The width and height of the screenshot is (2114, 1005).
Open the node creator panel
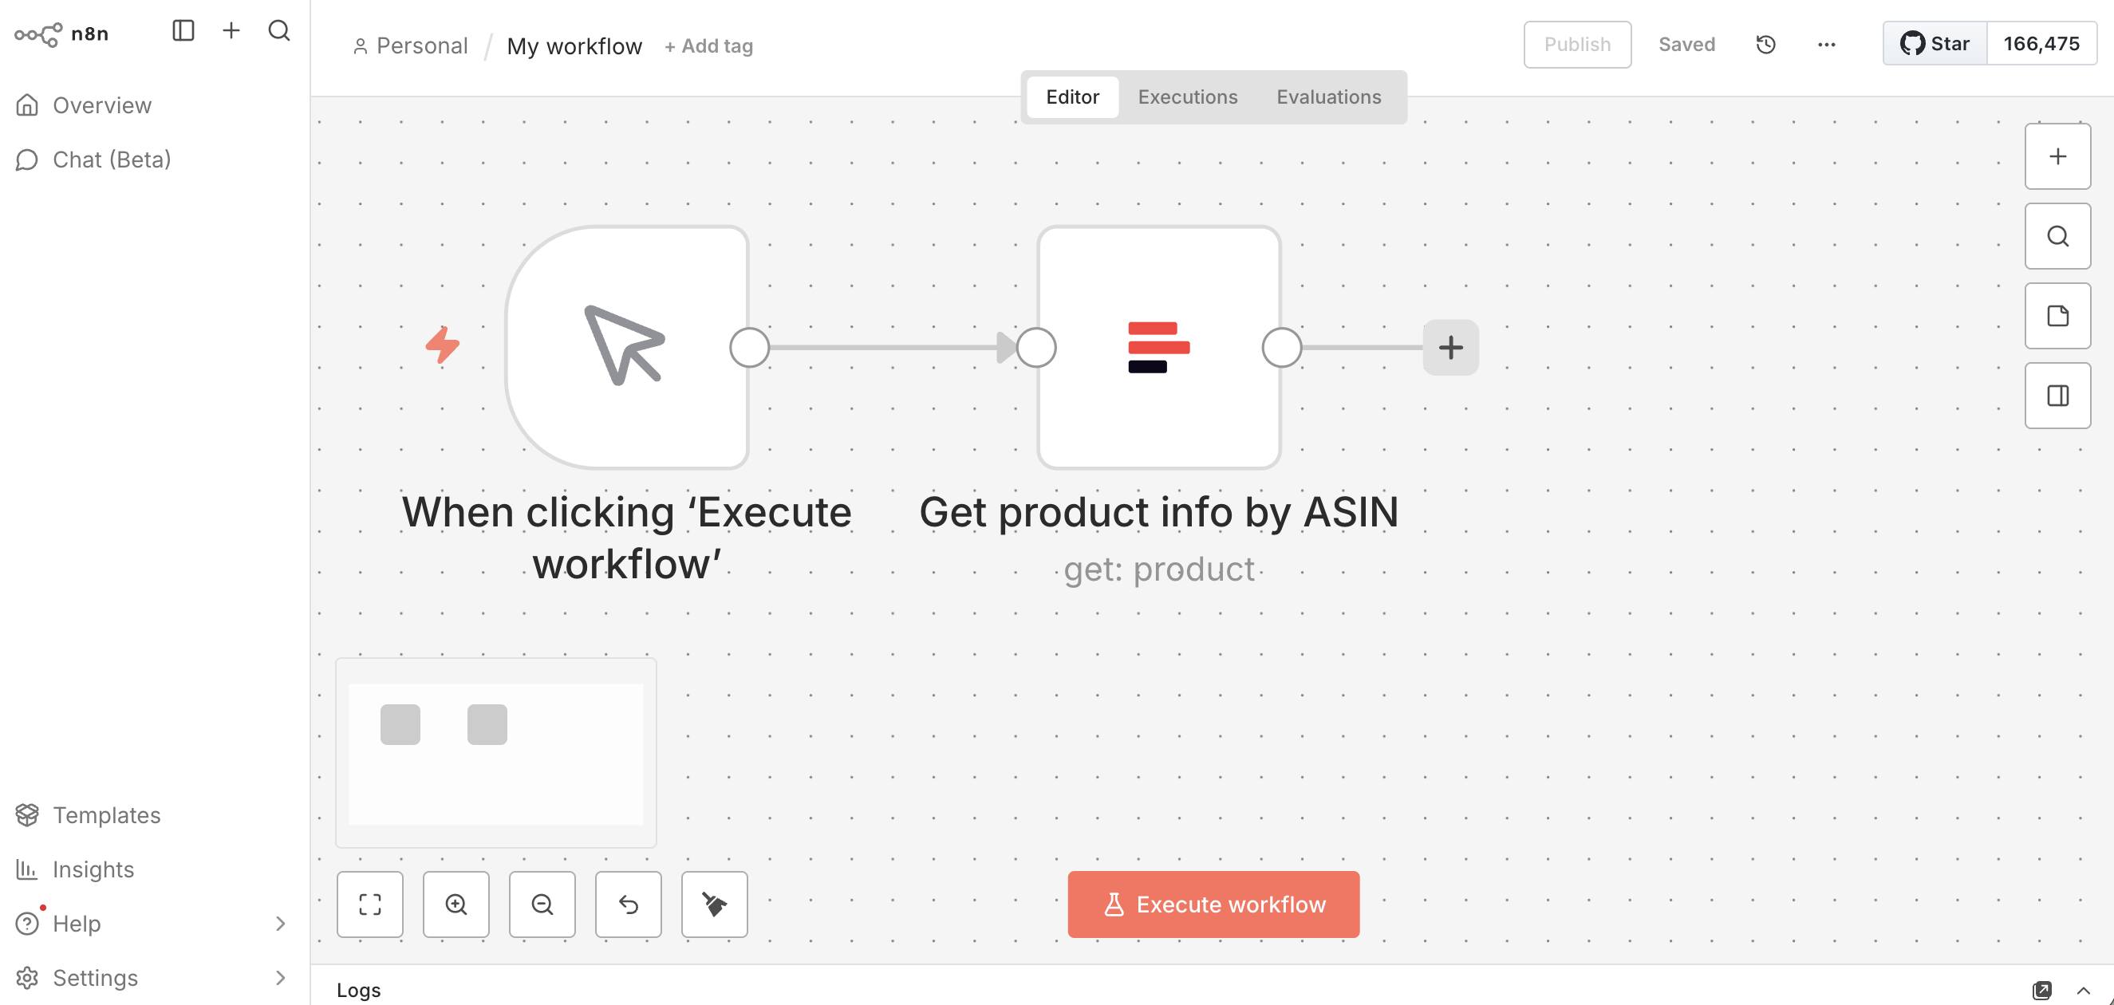click(x=2057, y=156)
